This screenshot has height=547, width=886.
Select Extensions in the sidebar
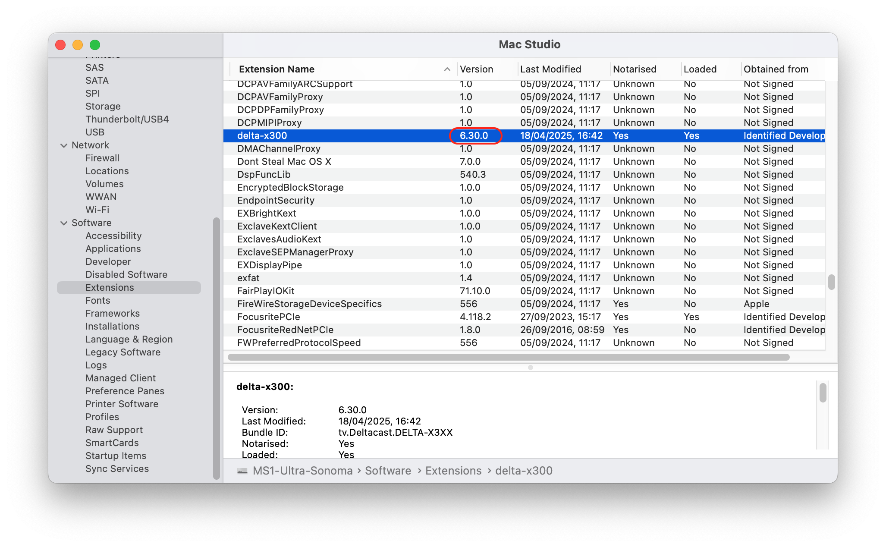[129, 288]
